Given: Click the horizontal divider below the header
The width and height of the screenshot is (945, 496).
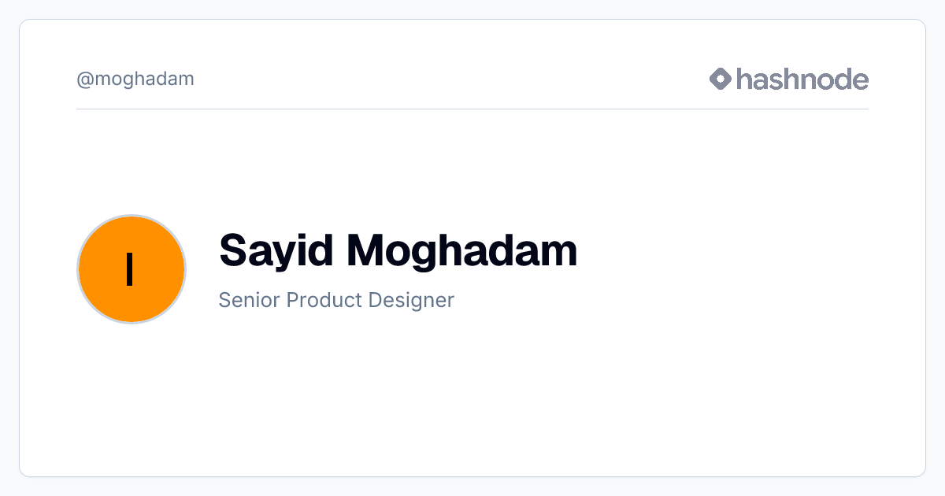Looking at the screenshot, I should [x=472, y=109].
